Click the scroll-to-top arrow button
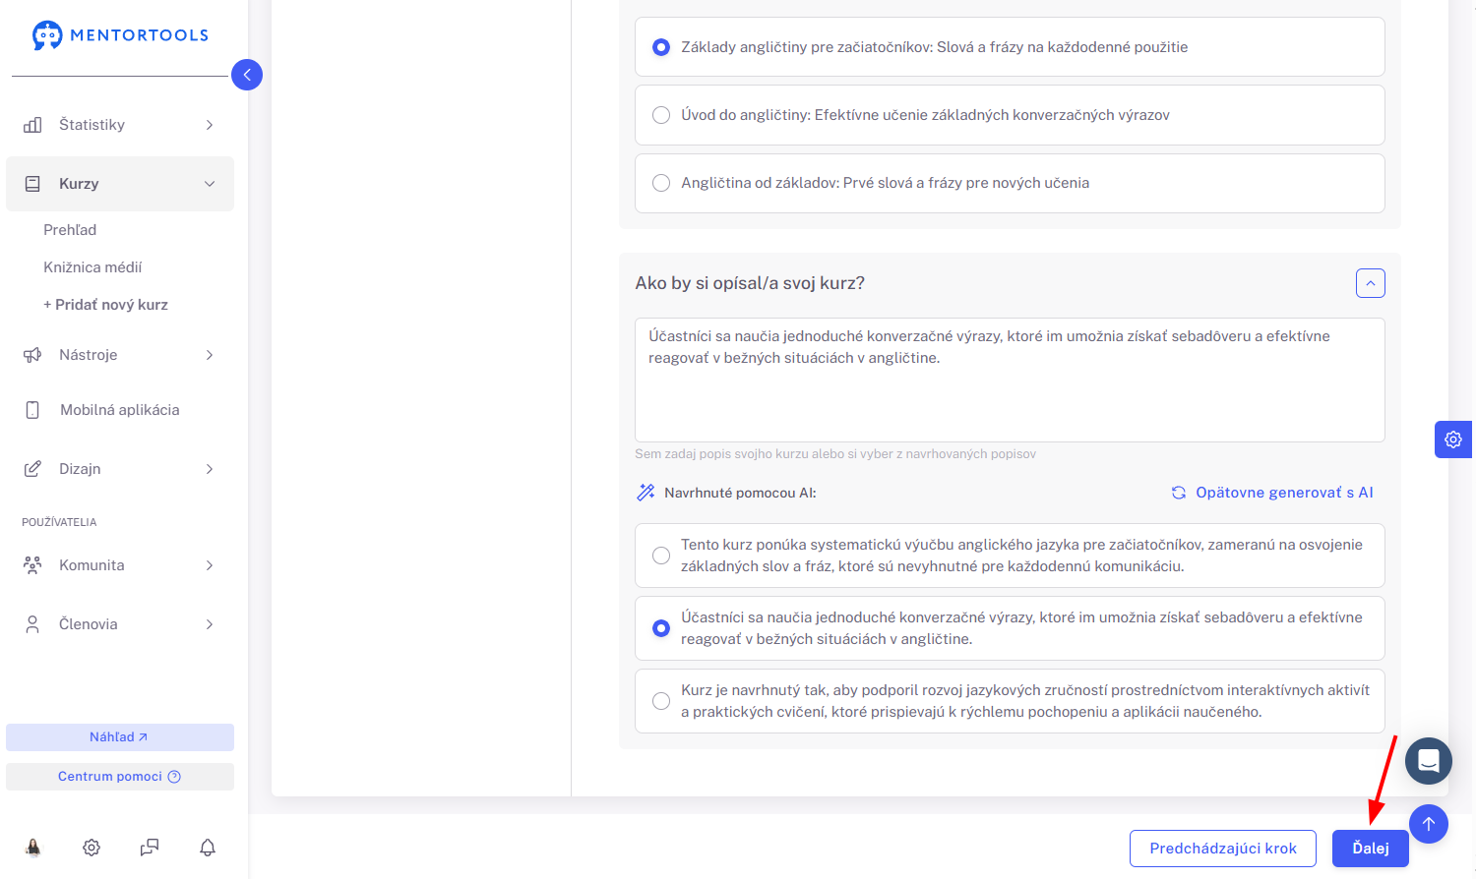 coord(1429,824)
